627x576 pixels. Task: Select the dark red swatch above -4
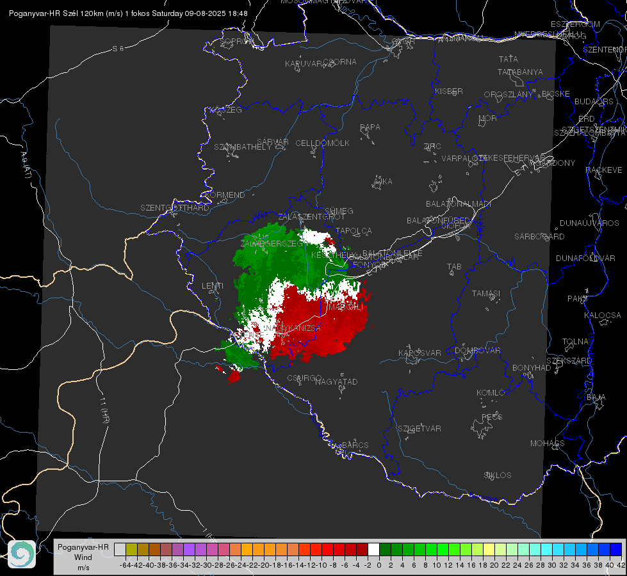[362, 549]
